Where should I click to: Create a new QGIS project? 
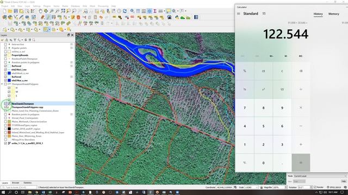point(4,11)
